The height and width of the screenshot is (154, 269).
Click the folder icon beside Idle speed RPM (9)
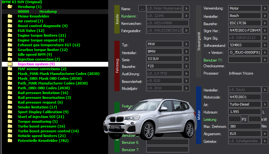pyautogui.click(x=10, y=55)
